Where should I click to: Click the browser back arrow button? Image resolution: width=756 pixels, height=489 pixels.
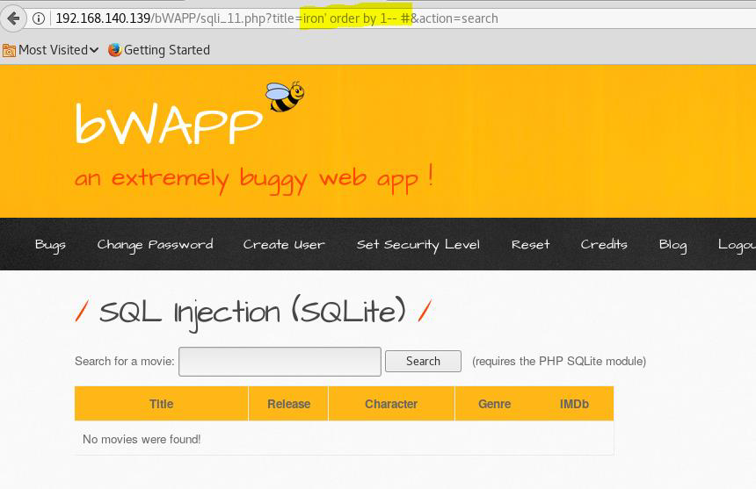(x=13, y=18)
